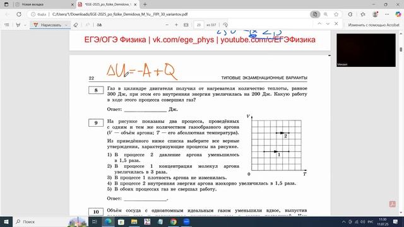Click the question number 10 box
The image size is (404, 227).
tap(96, 212)
